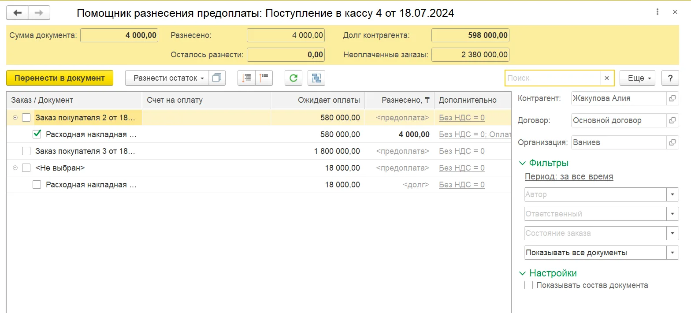Click the Автор filter field
This screenshot has width=691, height=313.
coord(595,194)
